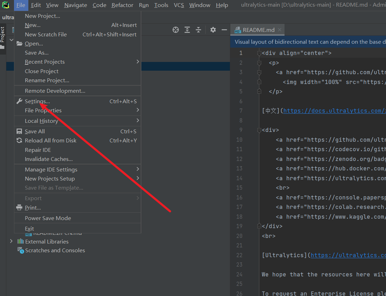Fold the closing div marker at line 19
This screenshot has width=386, height=296.
tap(259, 226)
